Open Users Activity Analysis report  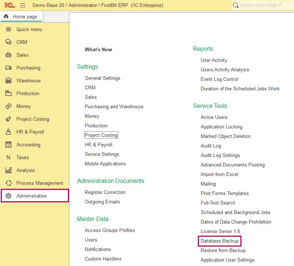coord(225,70)
